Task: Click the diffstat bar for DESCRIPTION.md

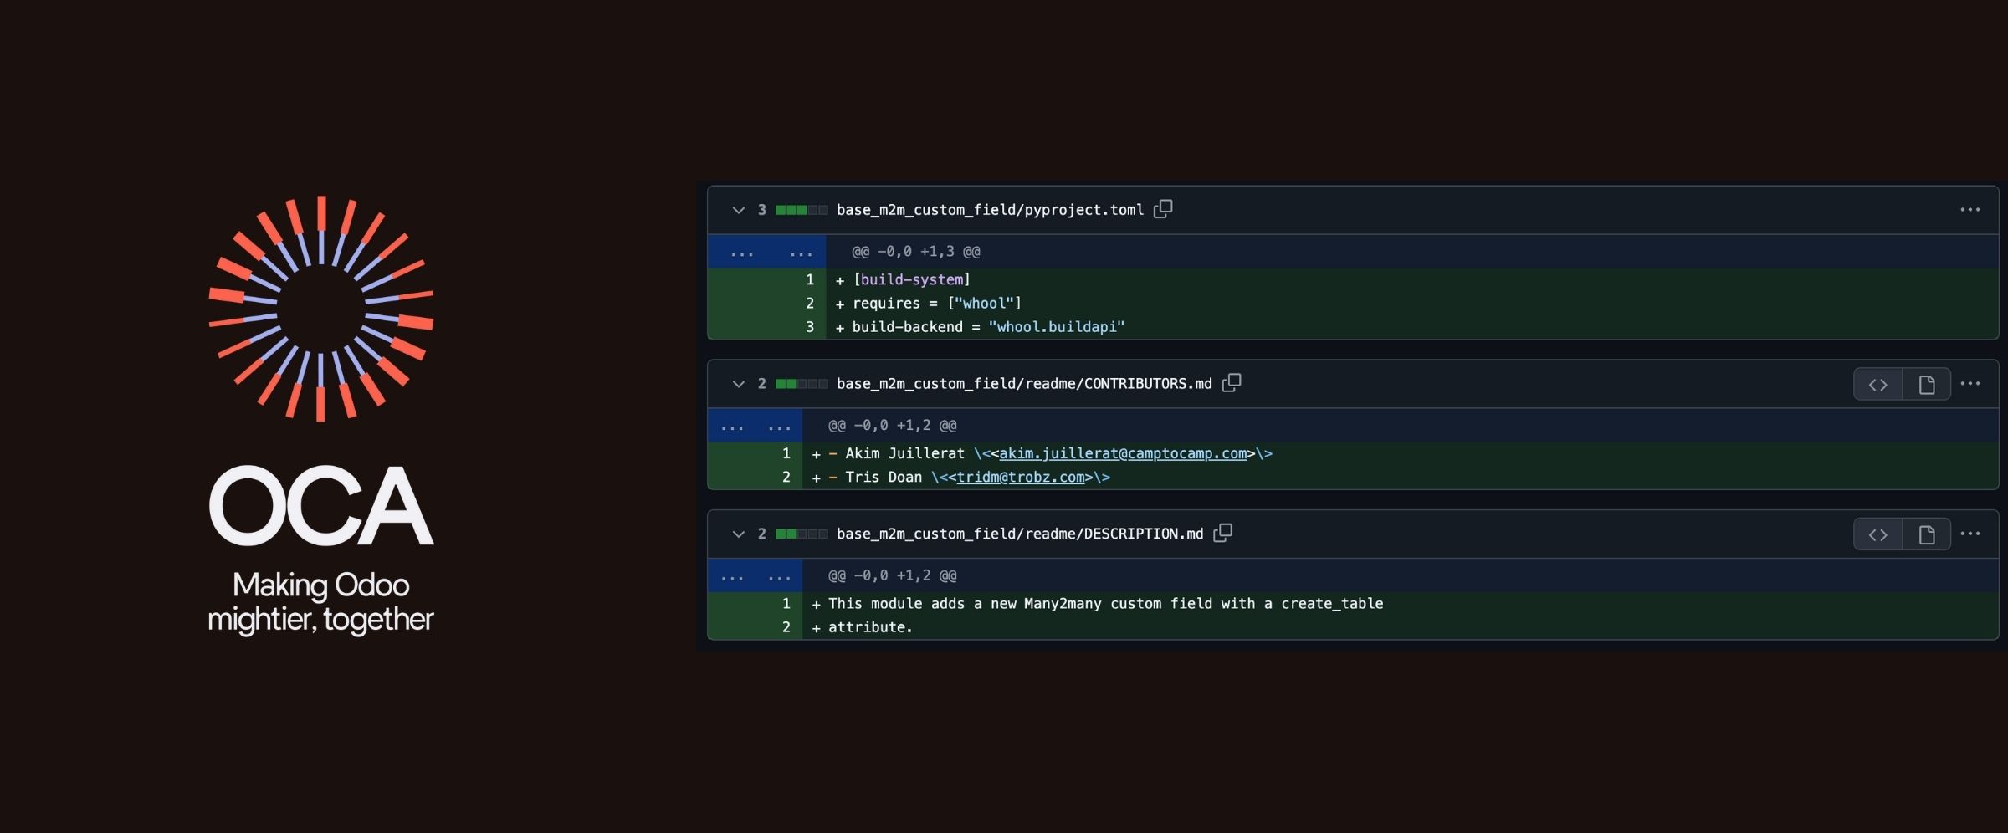Action: tap(802, 534)
